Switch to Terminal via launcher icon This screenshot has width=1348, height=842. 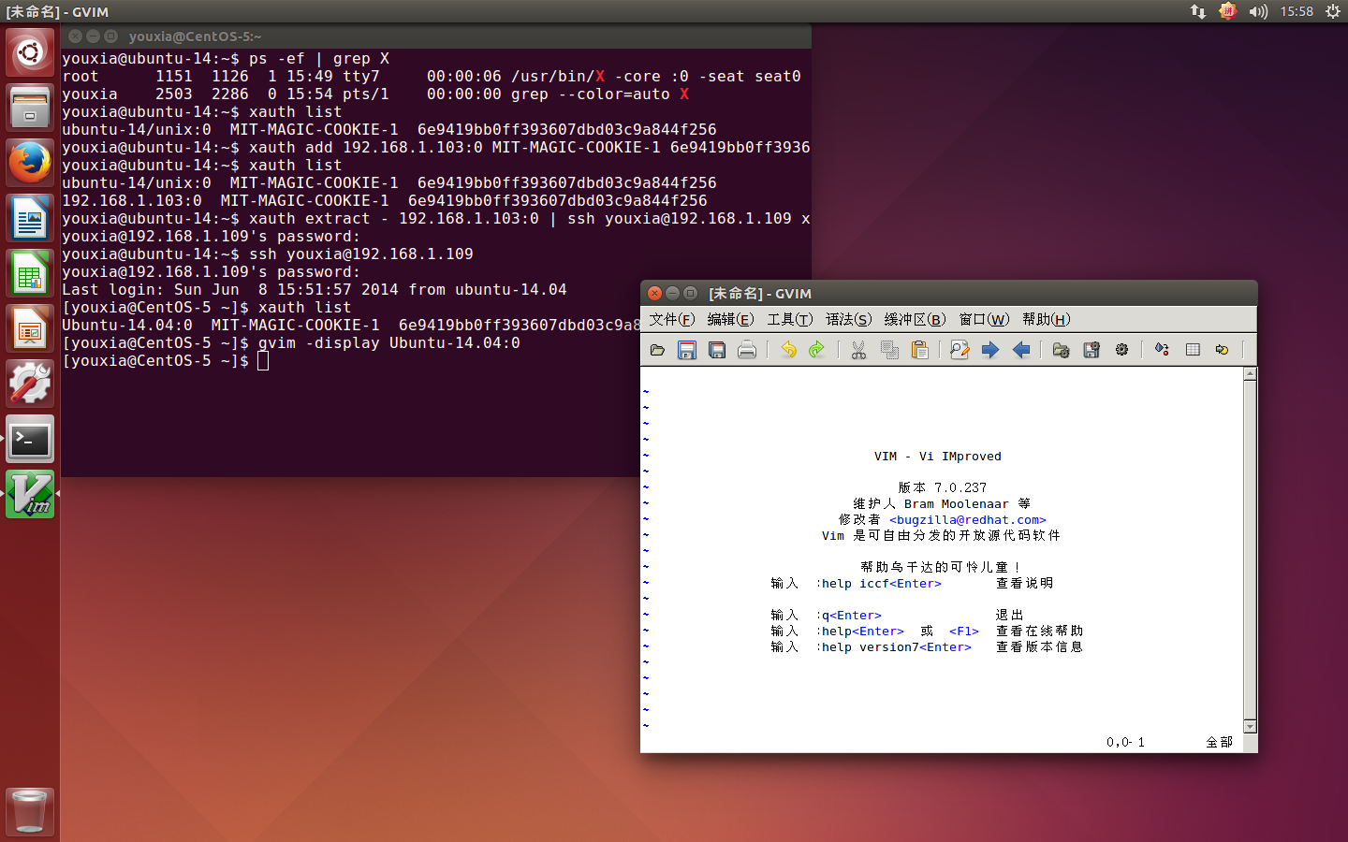pyautogui.click(x=30, y=439)
